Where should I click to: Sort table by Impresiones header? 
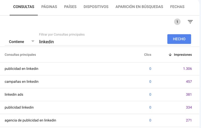(183, 55)
